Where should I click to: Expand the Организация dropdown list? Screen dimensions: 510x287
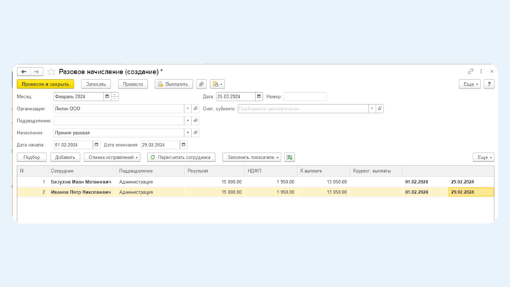pos(188,109)
